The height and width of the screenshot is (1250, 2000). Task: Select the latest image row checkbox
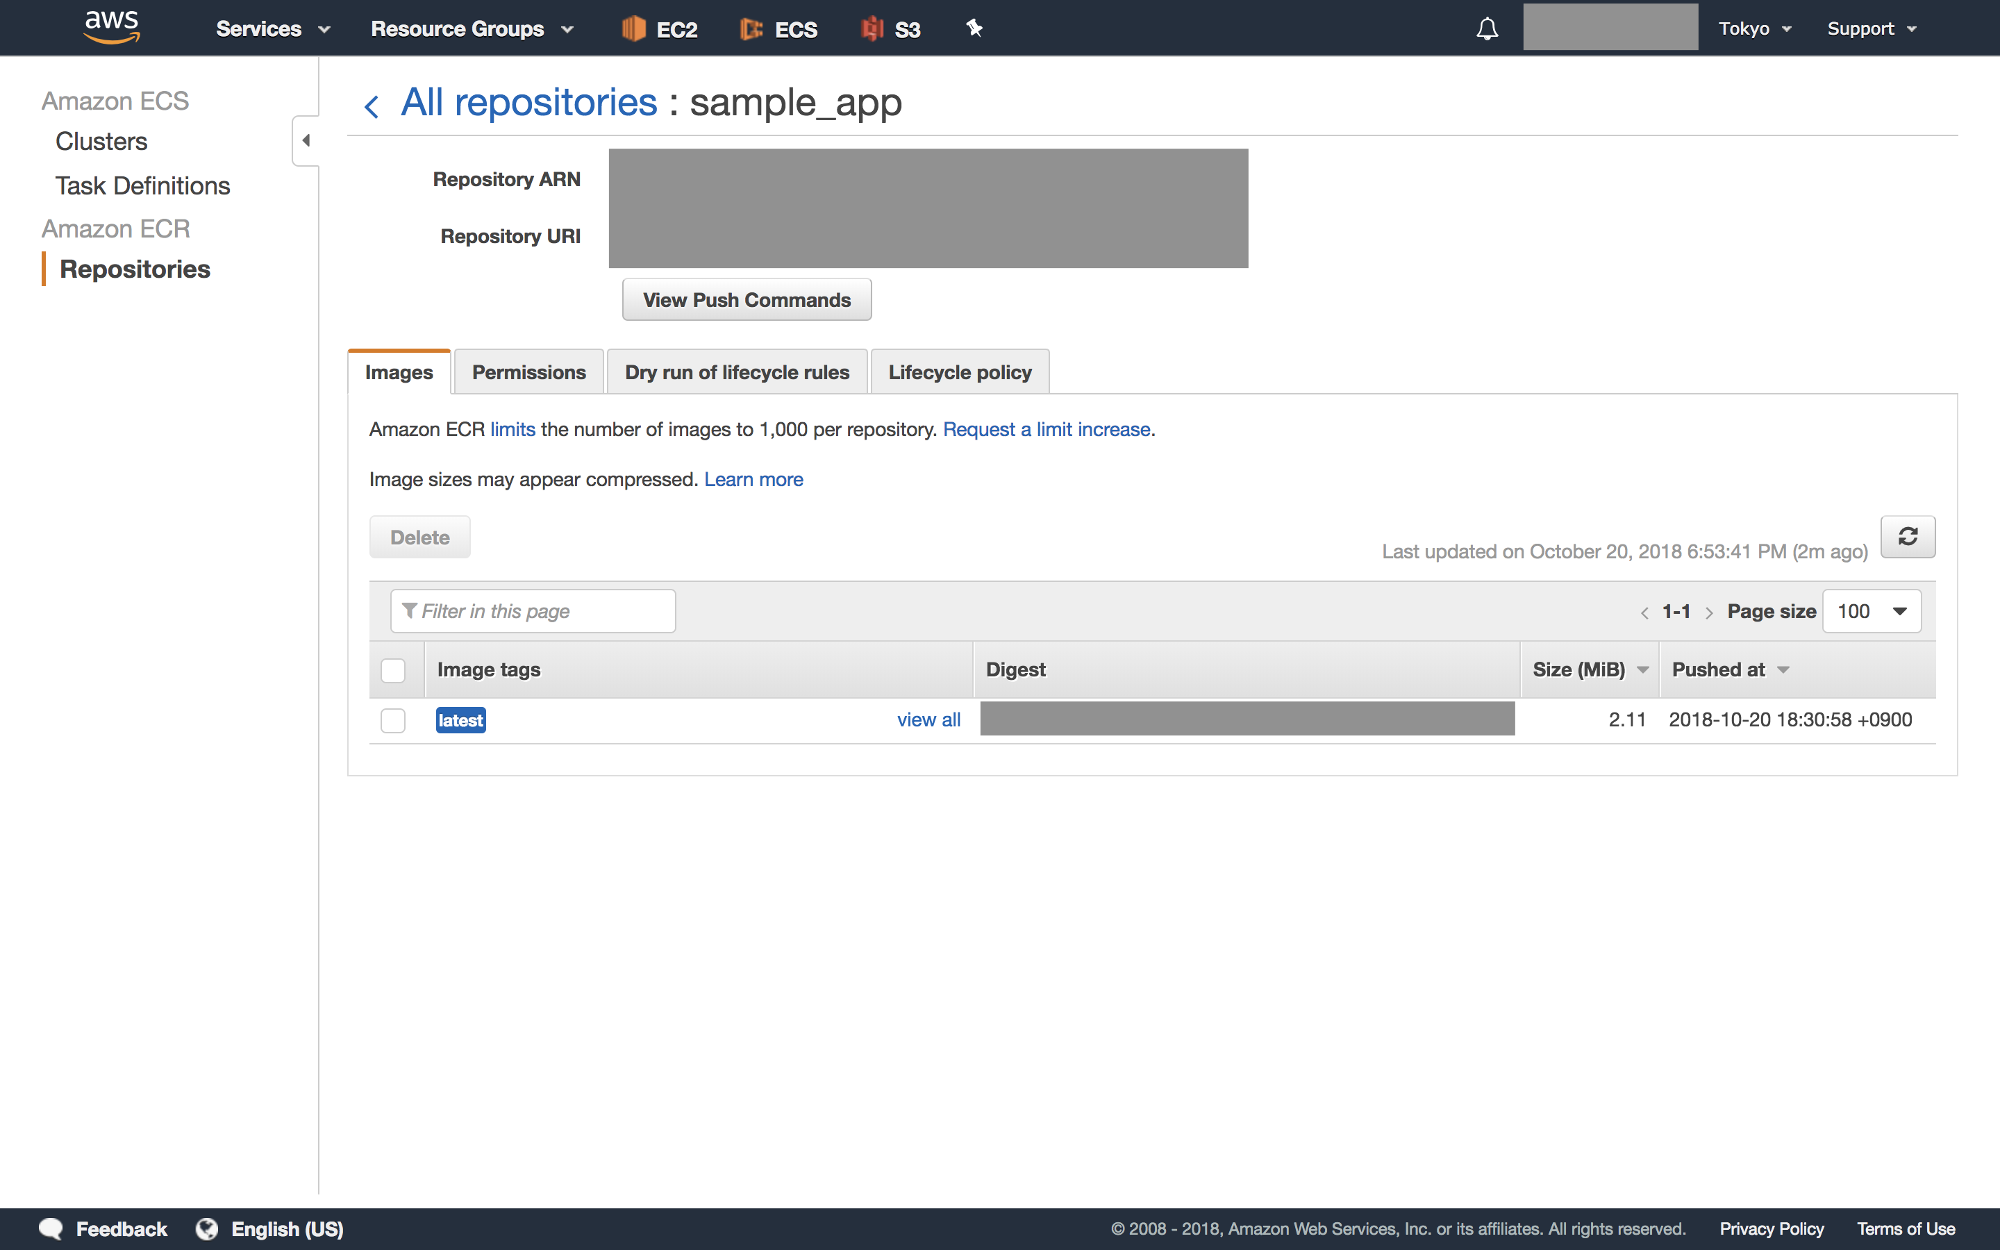[x=393, y=720]
